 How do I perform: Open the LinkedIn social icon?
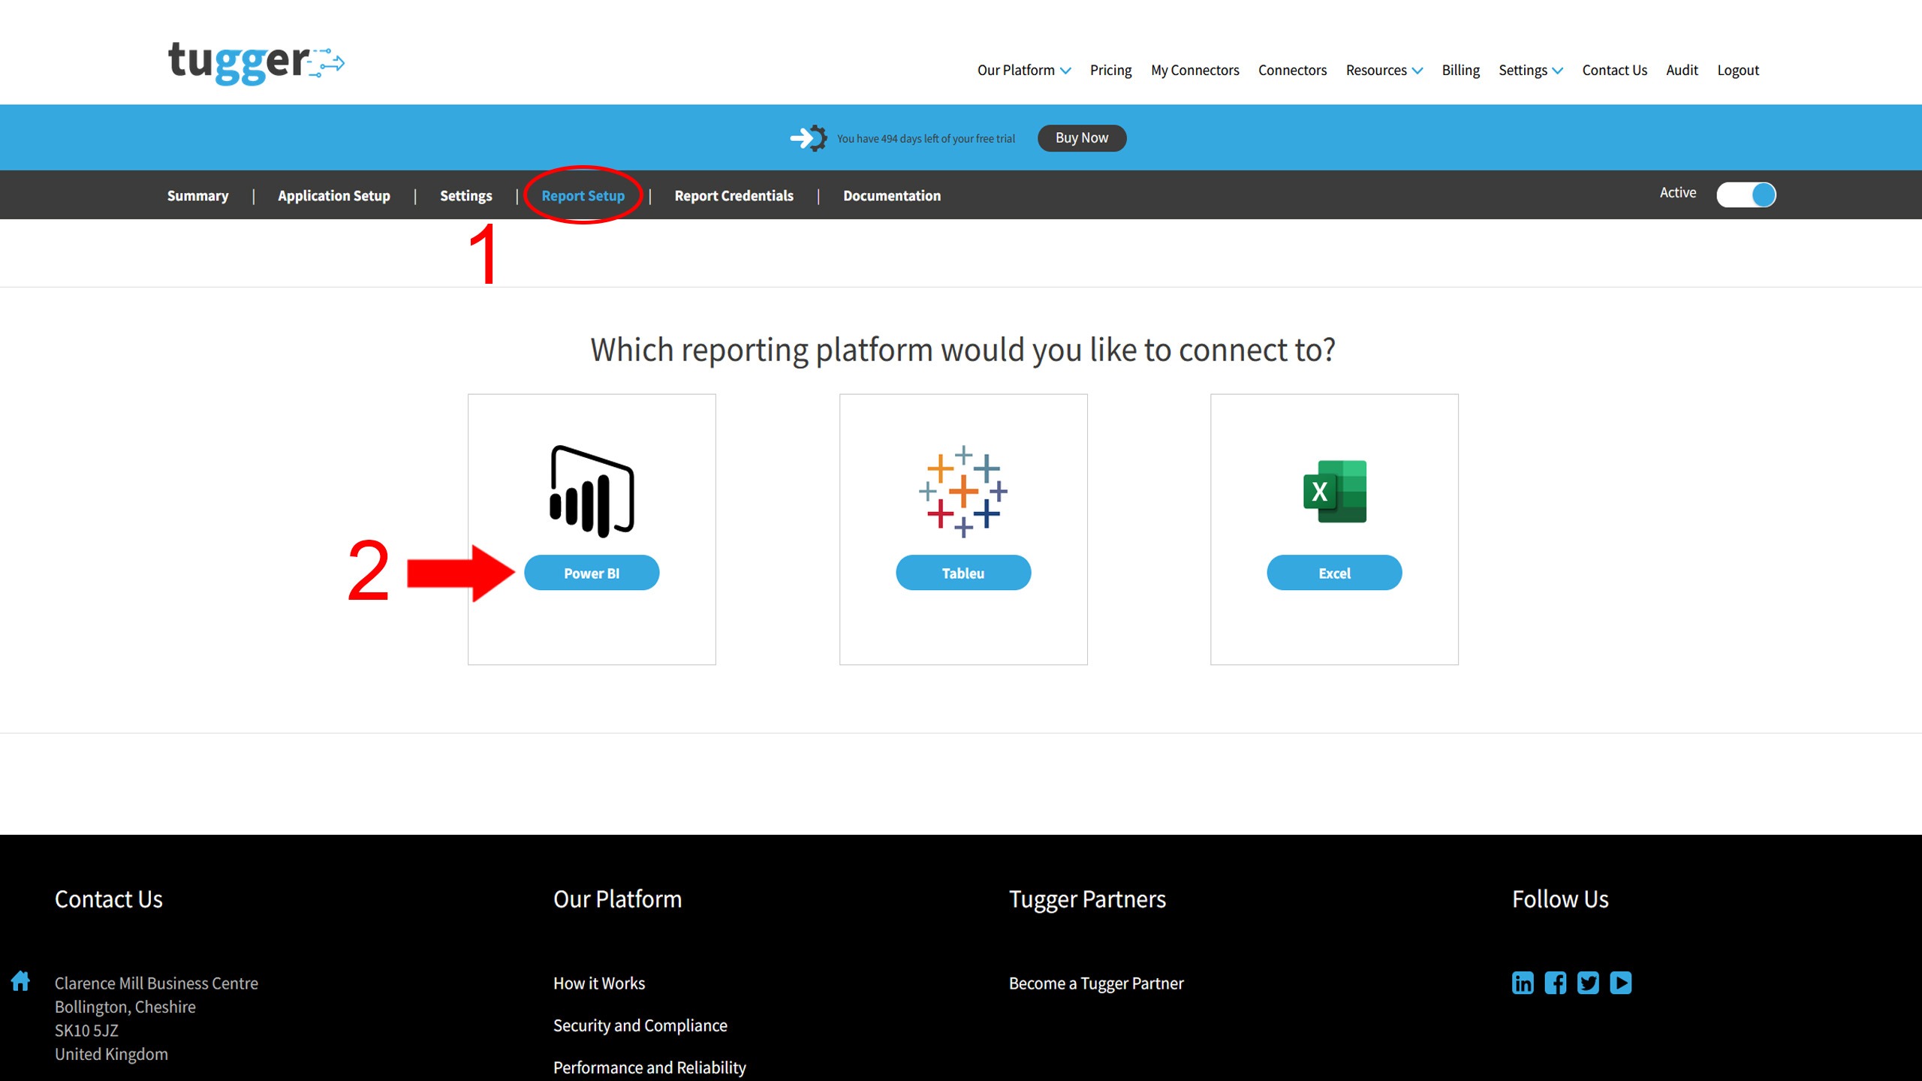pyautogui.click(x=1523, y=983)
